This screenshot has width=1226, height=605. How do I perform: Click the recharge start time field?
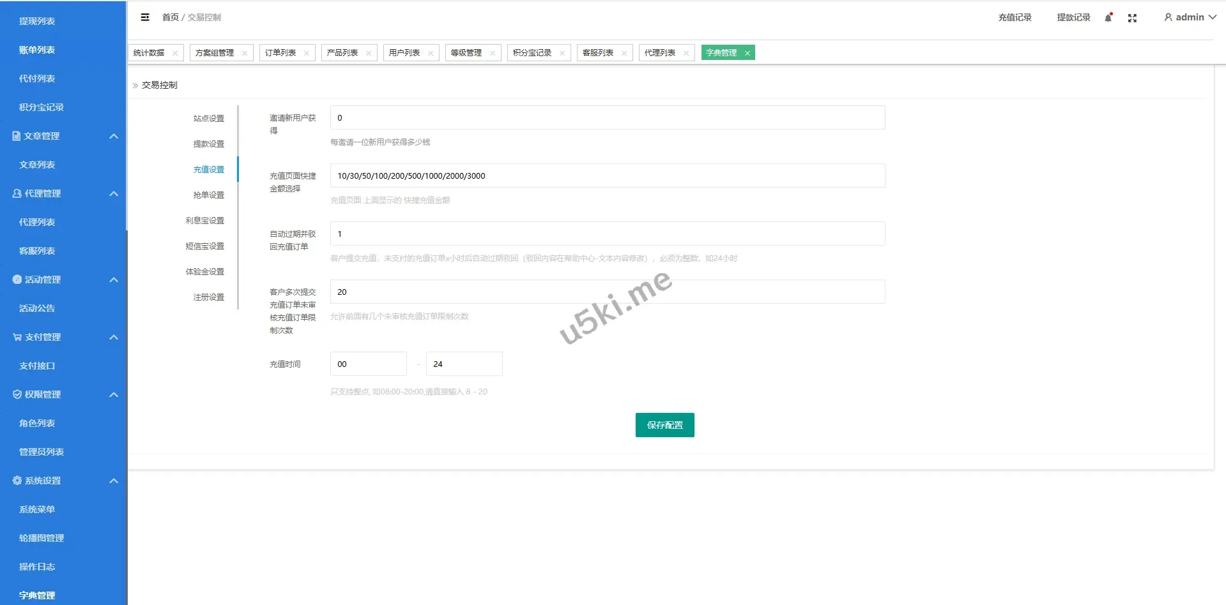pos(368,364)
